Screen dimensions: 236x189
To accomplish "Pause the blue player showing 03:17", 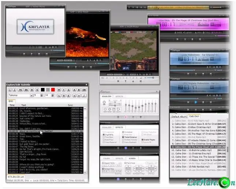I will [x=196, y=74].
